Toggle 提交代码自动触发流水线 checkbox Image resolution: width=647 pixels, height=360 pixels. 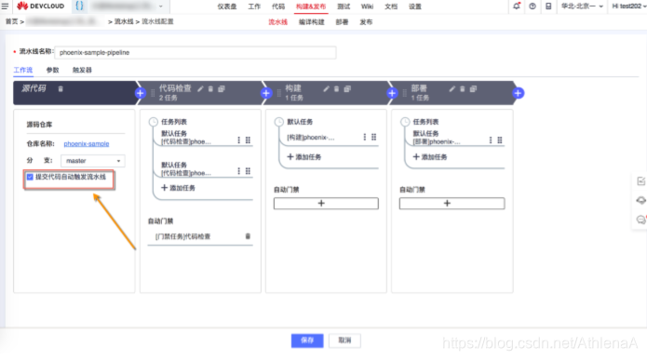[x=30, y=177]
